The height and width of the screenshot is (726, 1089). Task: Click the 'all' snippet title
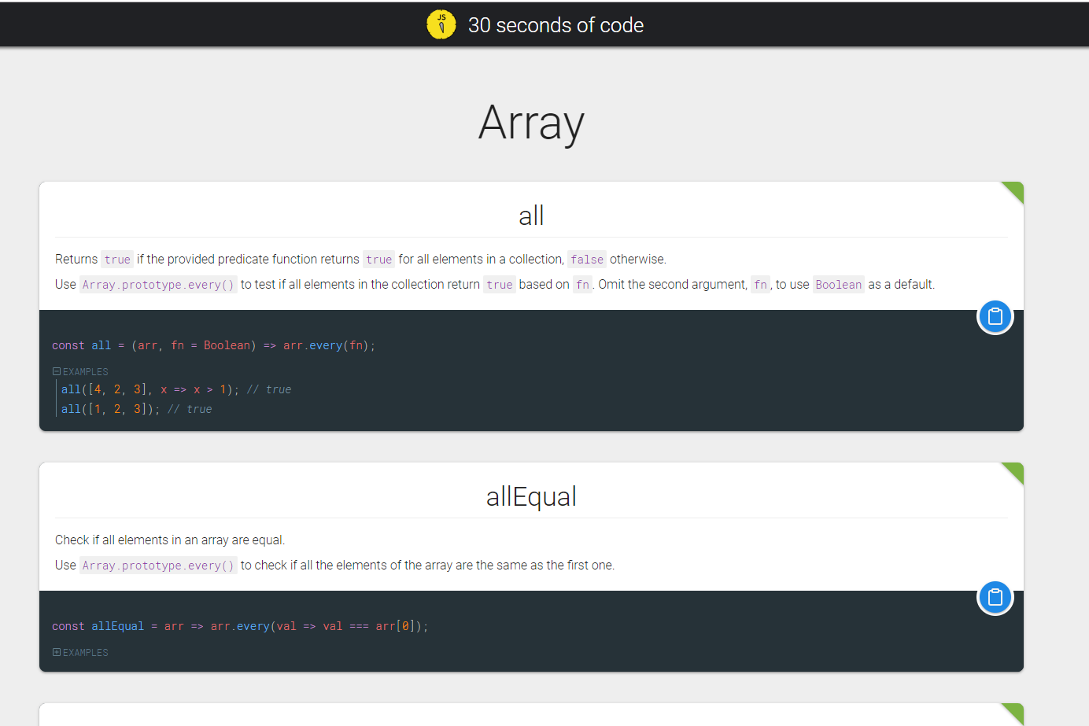tap(531, 216)
